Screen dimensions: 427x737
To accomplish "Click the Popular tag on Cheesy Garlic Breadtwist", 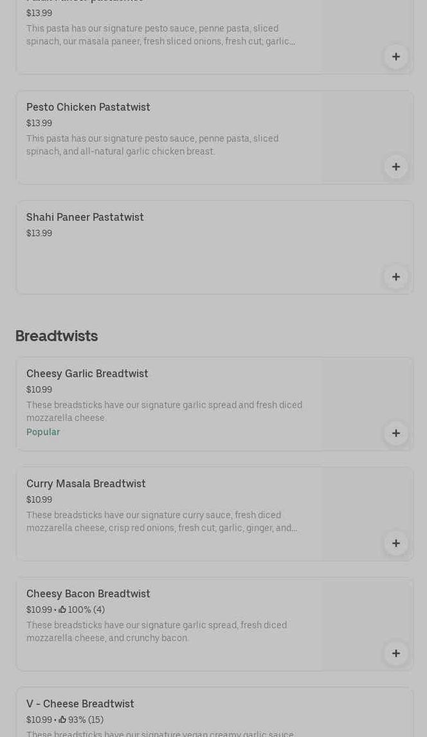I will tap(43, 432).
